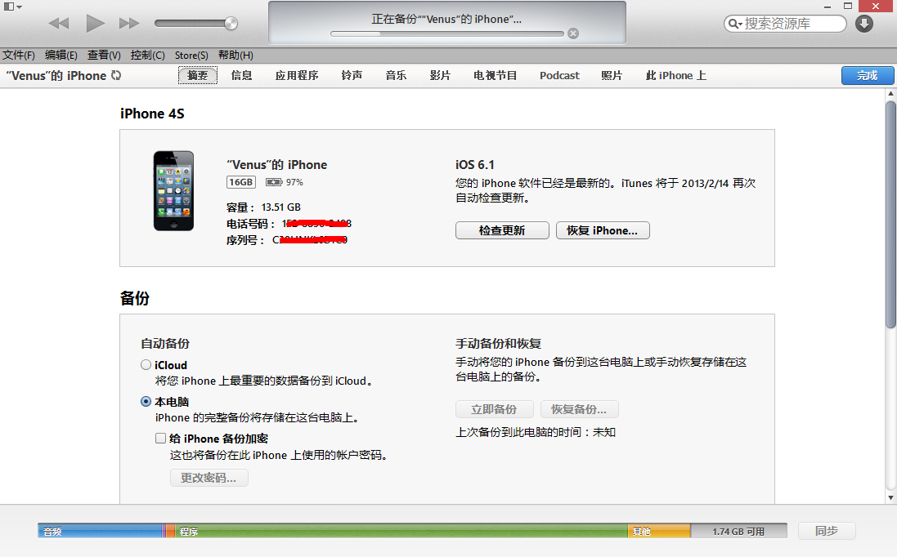Switch to the Podcast tab

click(x=559, y=75)
